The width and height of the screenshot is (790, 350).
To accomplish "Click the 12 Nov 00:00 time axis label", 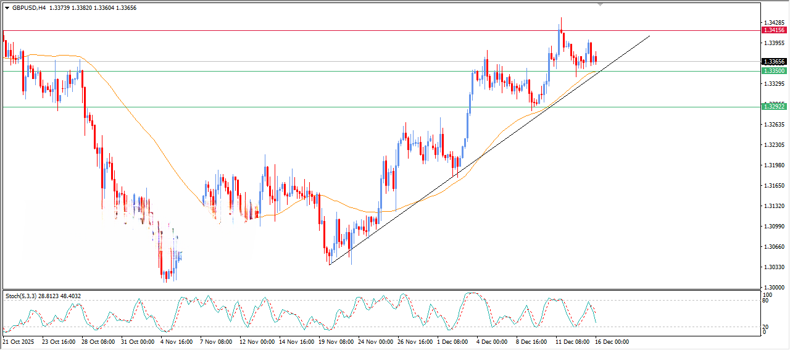I will (256, 341).
